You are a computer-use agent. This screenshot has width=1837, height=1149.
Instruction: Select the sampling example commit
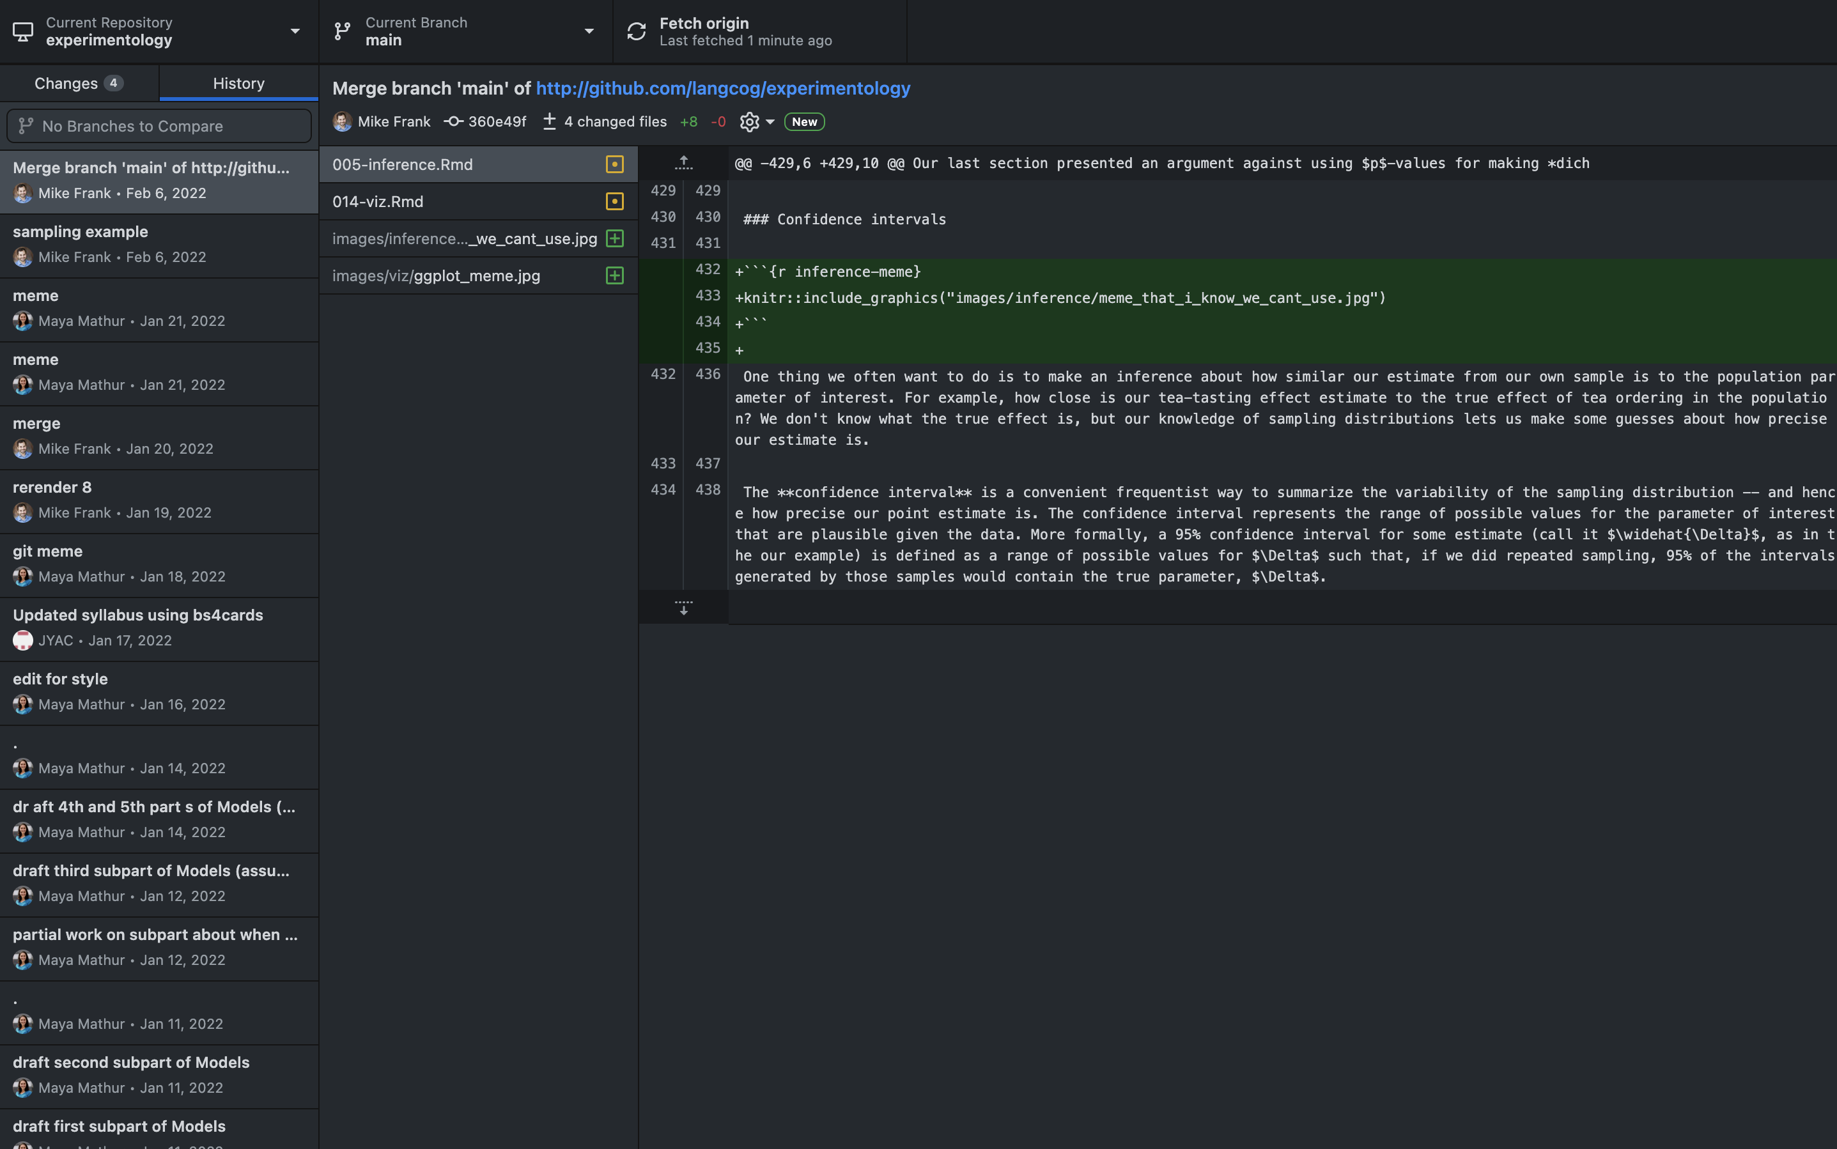pos(159,245)
